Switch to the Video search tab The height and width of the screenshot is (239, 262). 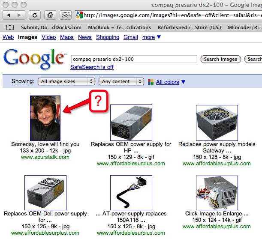point(48,37)
